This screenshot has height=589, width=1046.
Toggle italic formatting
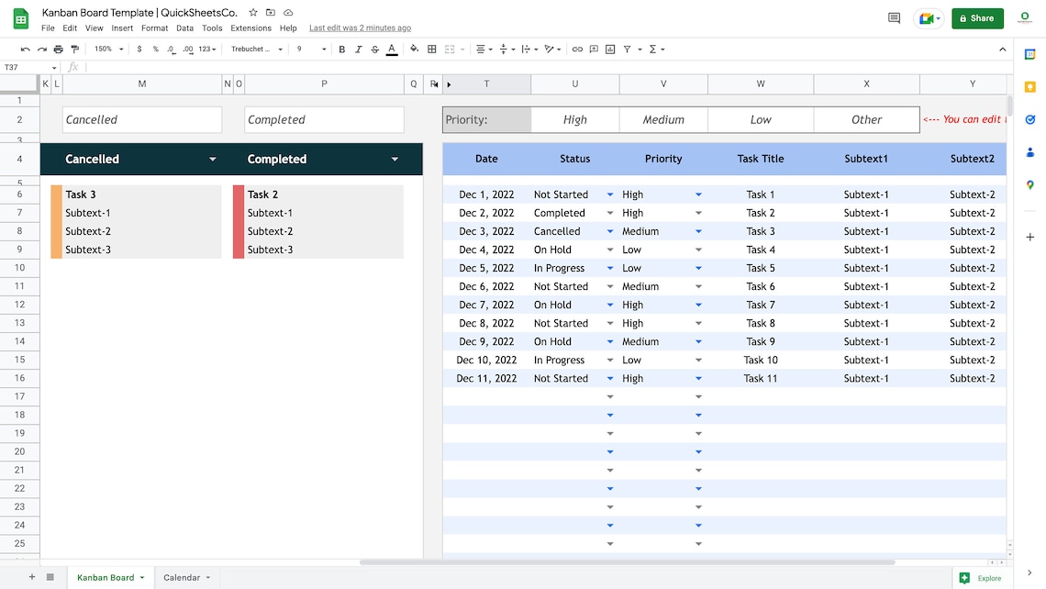tap(358, 50)
